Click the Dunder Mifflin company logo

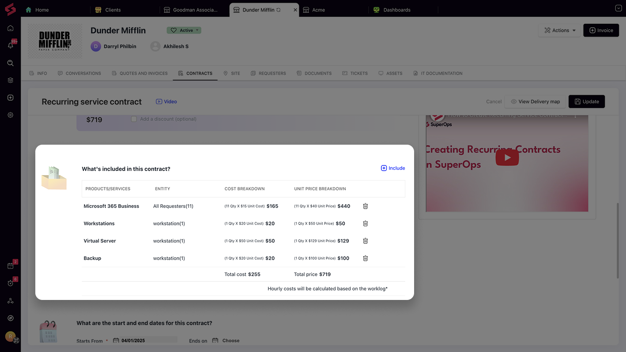[55, 41]
